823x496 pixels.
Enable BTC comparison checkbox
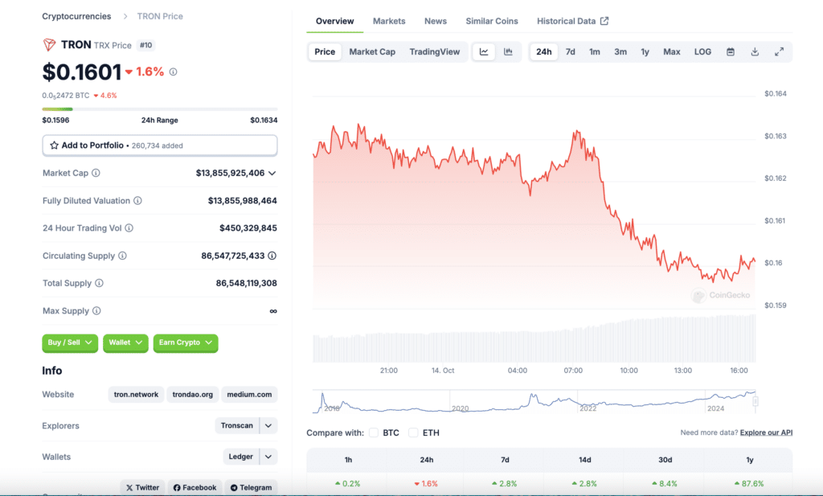pos(374,432)
